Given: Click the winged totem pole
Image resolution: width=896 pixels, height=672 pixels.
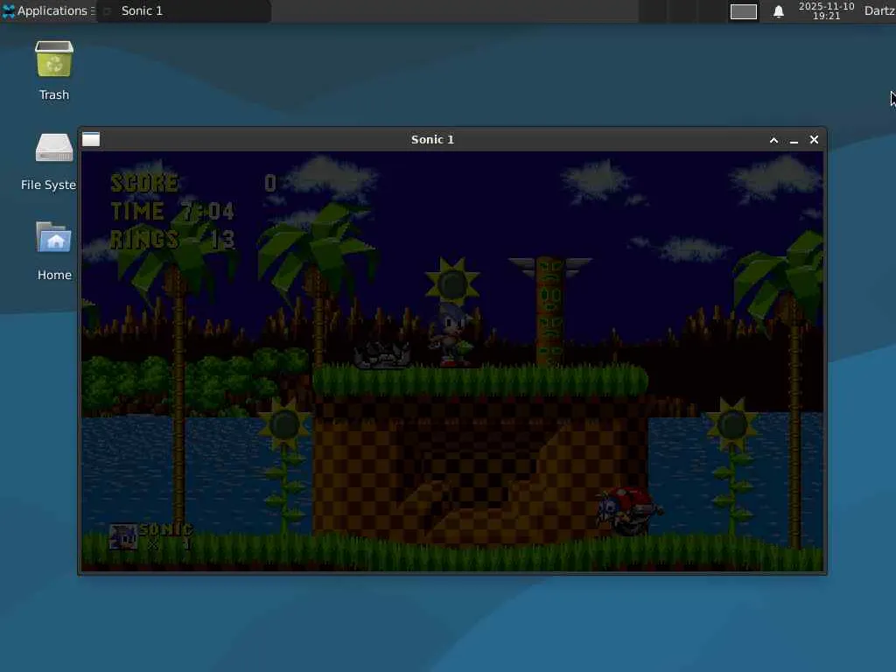Looking at the screenshot, I should [549, 311].
